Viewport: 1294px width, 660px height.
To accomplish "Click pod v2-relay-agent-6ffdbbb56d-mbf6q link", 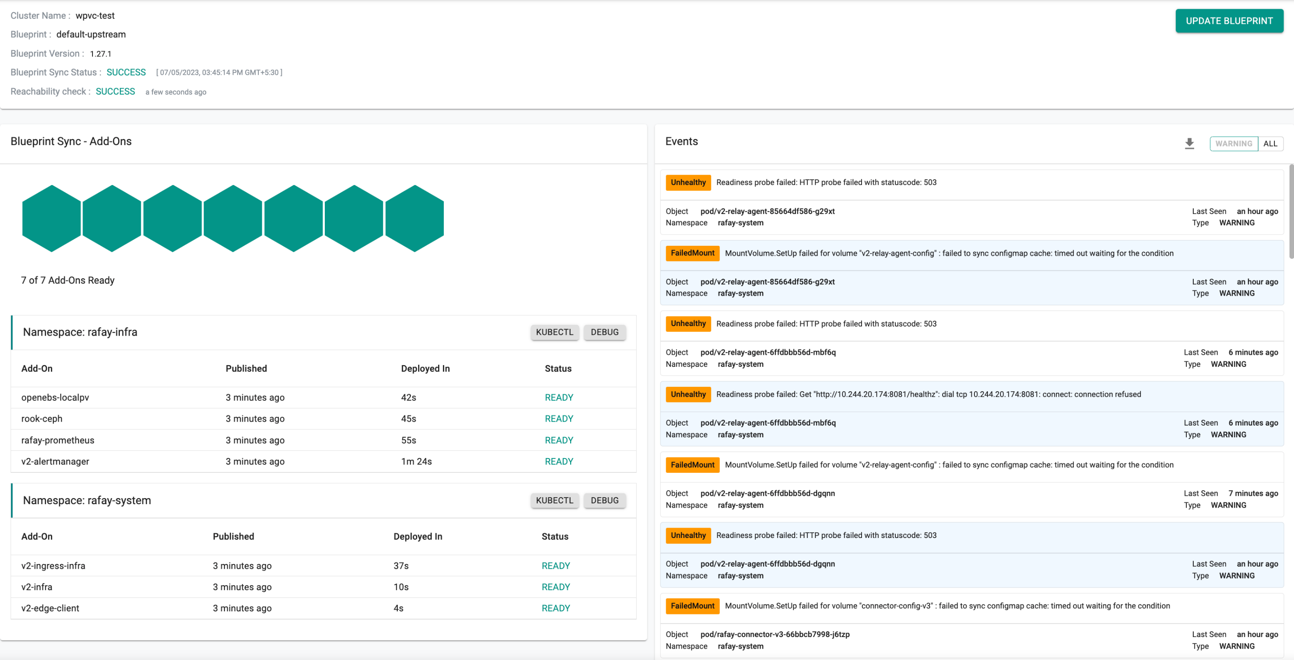I will point(767,351).
